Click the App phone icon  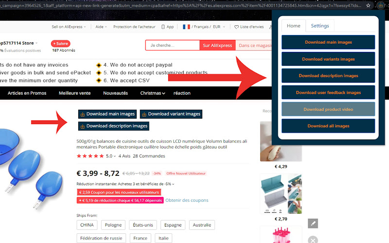163,27
